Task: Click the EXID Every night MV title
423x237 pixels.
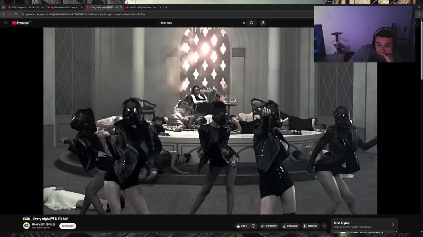Action: point(46,219)
